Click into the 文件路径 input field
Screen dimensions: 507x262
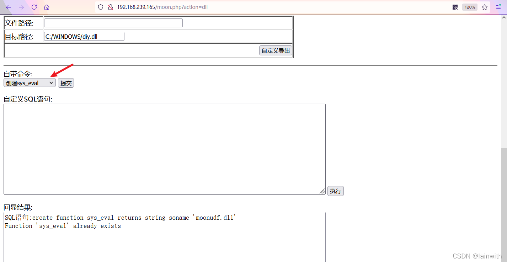point(113,23)
